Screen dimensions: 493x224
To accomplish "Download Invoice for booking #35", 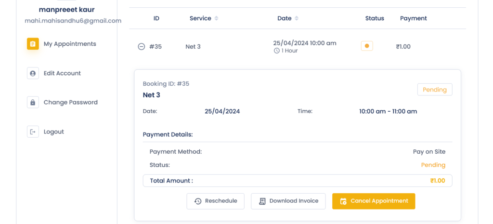I will 288,201.
